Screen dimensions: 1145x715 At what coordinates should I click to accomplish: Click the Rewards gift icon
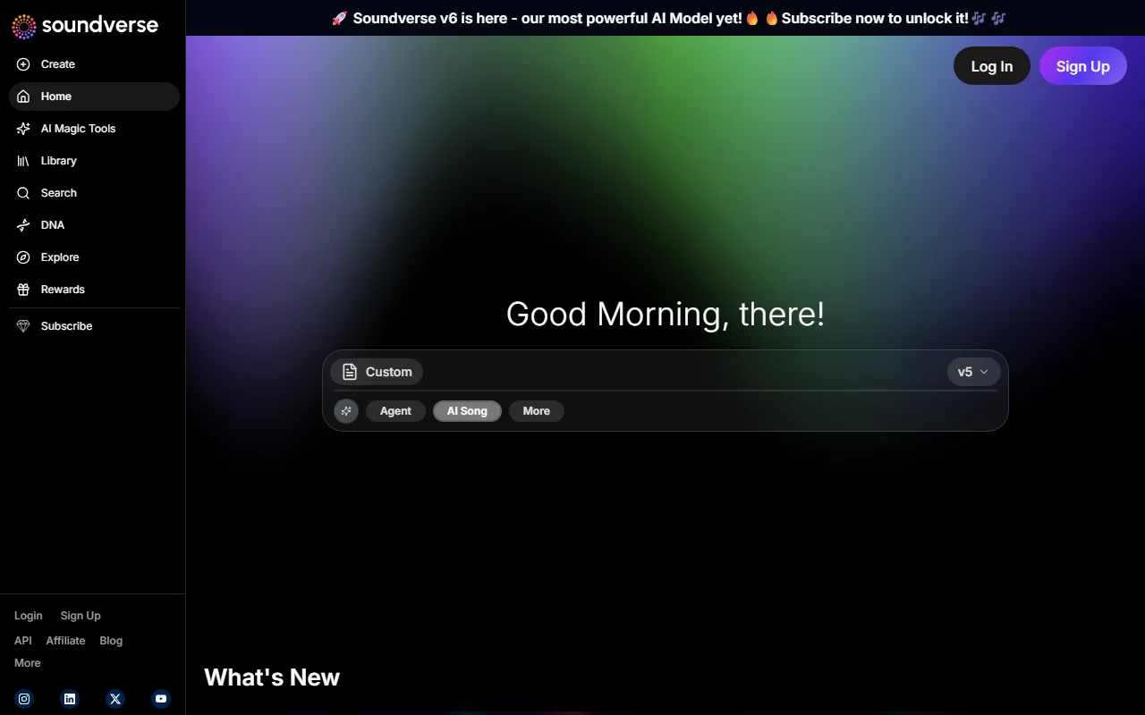pyautogui.click(x=23, y=290)
